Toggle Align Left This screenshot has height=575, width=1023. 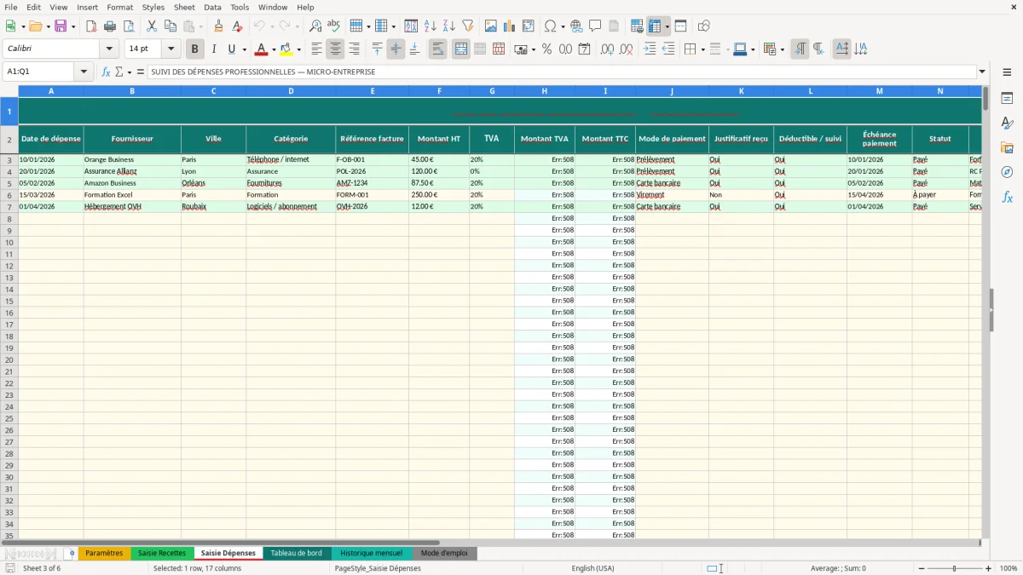(x=317, y=49)
